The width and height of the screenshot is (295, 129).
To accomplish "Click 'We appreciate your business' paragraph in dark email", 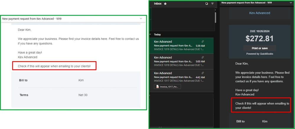I will pyautogui.click(x=262, y=77).
